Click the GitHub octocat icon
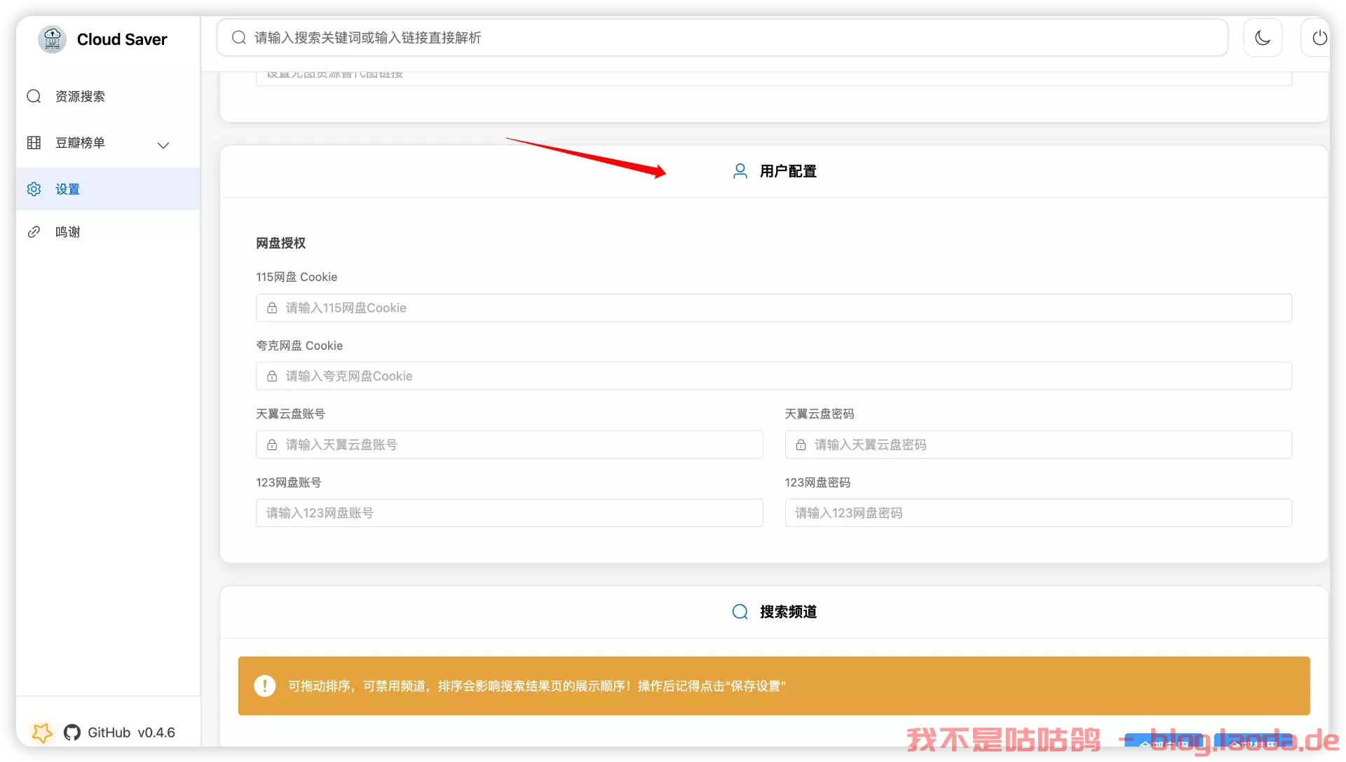The image size is (1346, 762). point(72,733)
